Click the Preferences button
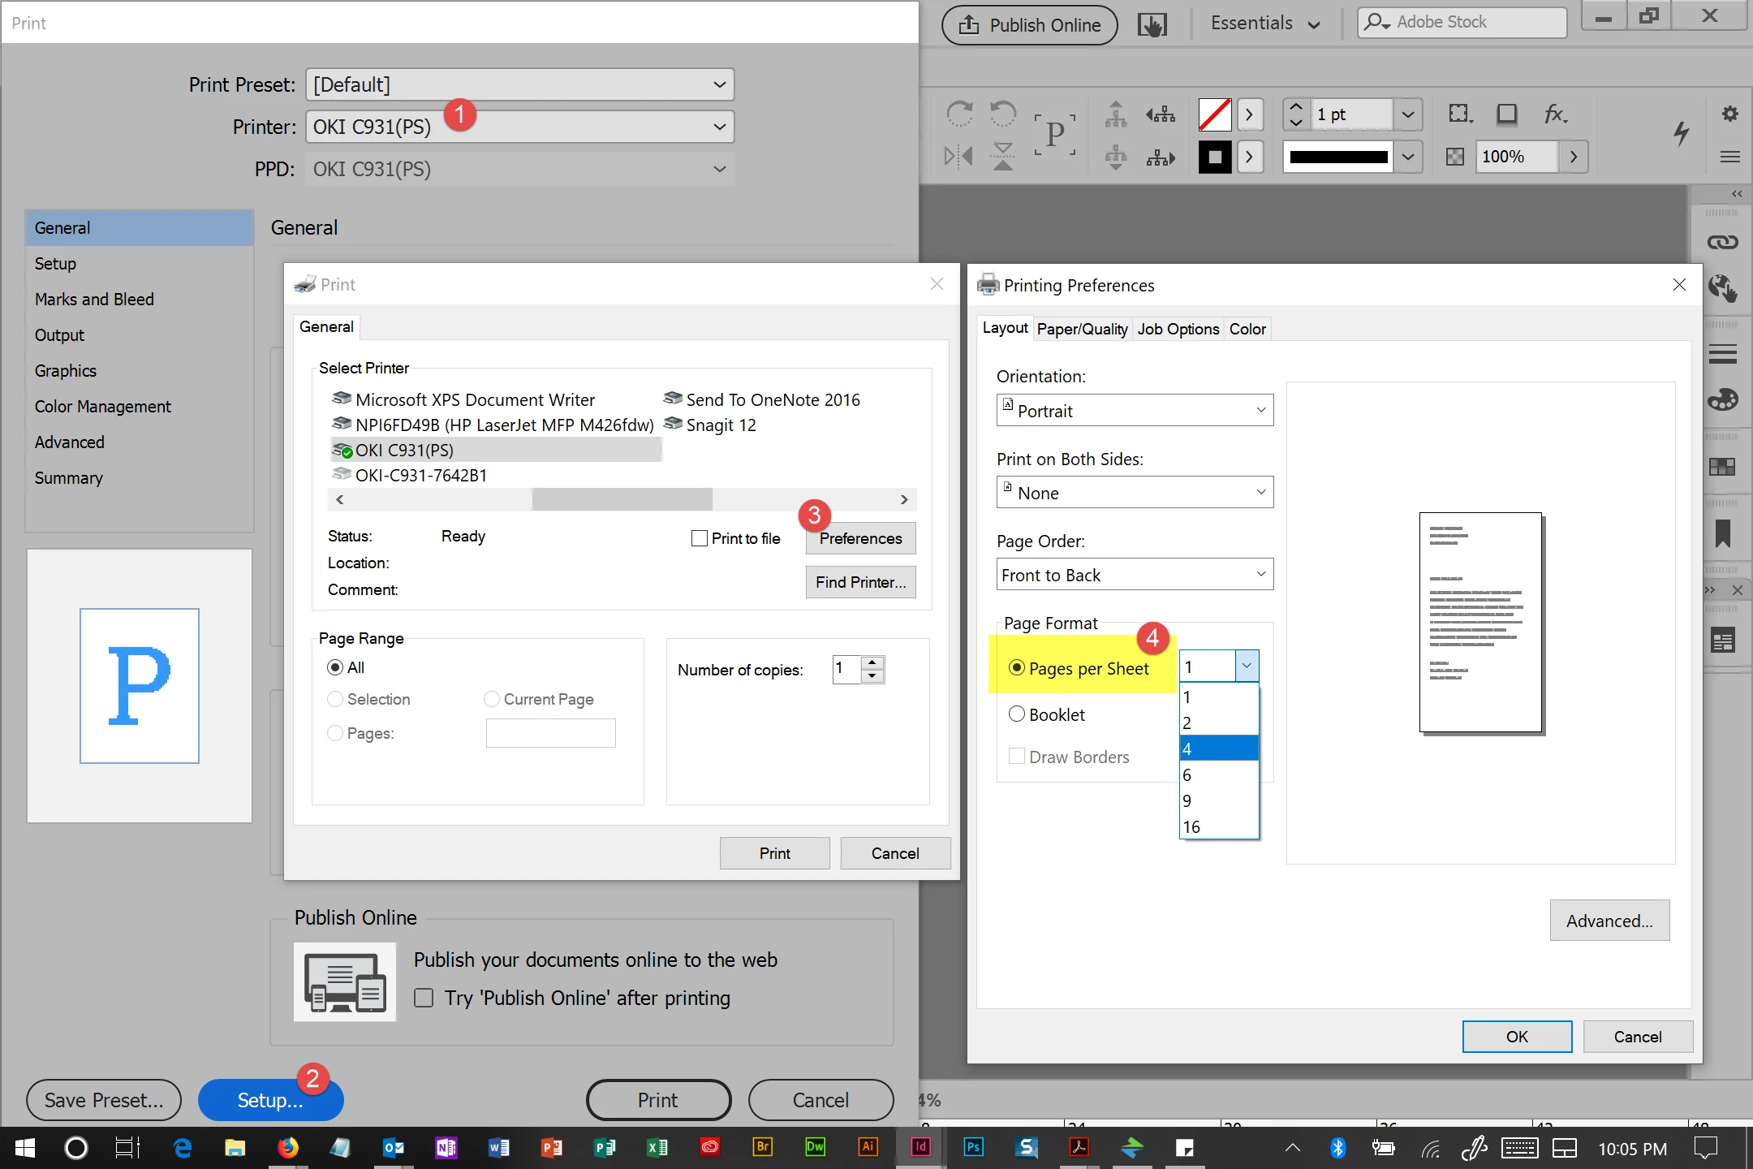 tap(860, 538)
